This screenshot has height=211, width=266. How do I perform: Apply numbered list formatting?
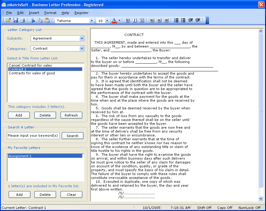point(176,20)
